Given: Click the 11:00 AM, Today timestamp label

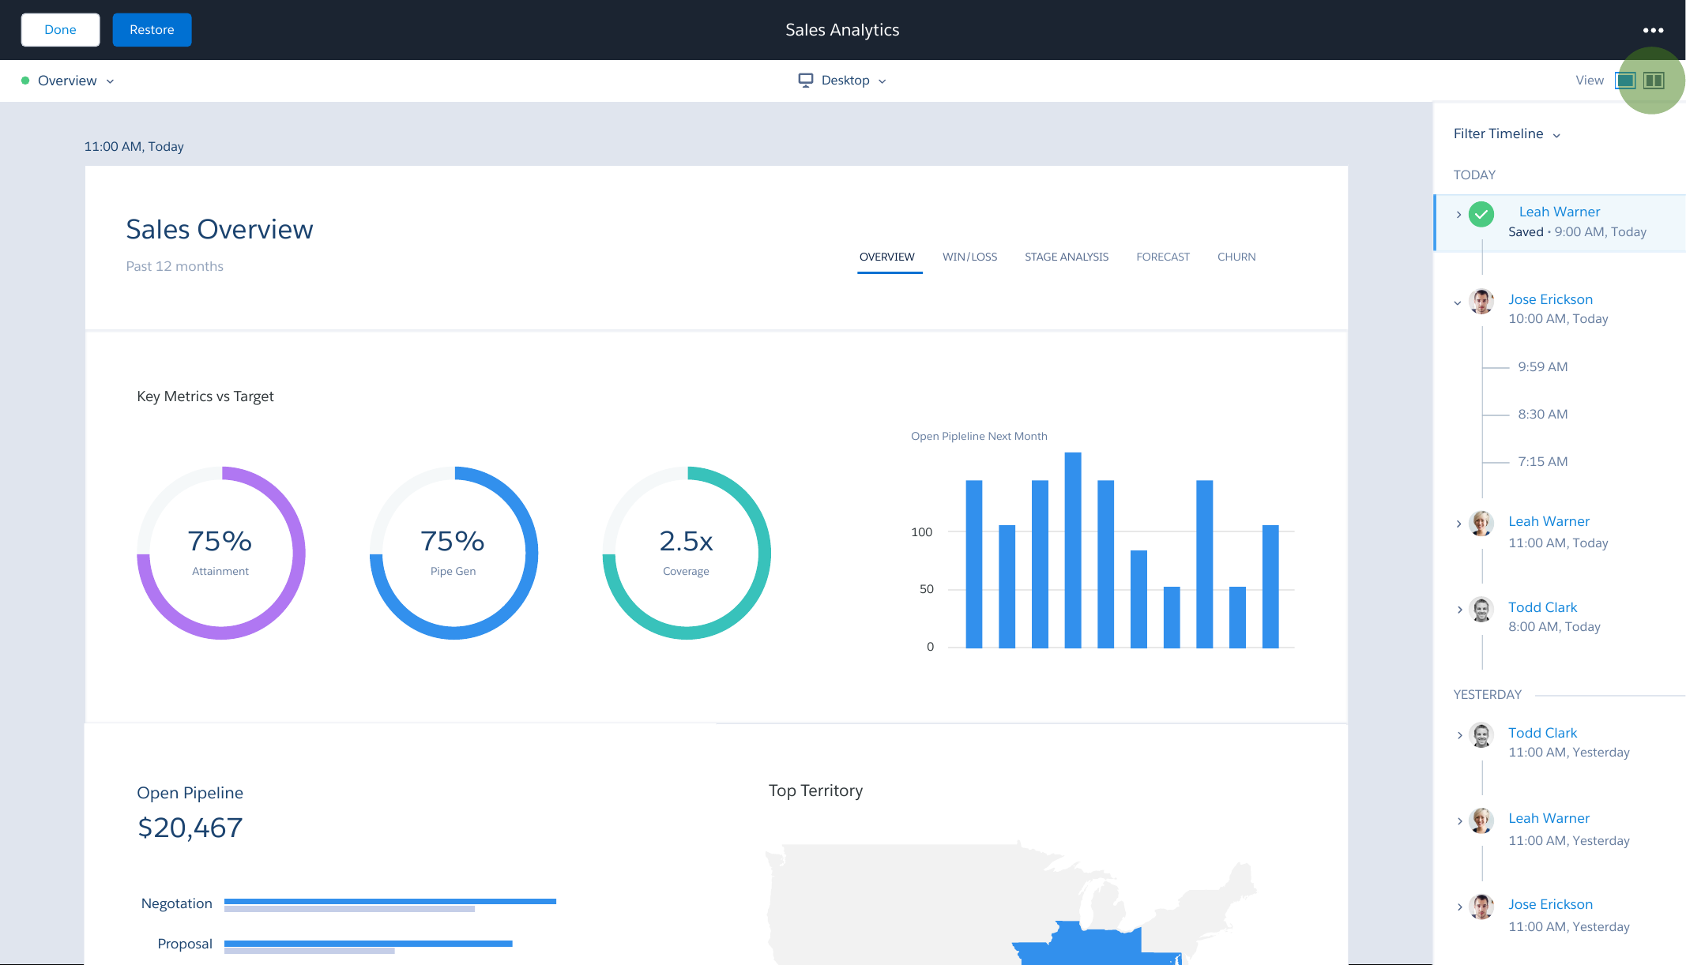Looking at the screenshot, I should click(x=134, y=147).
